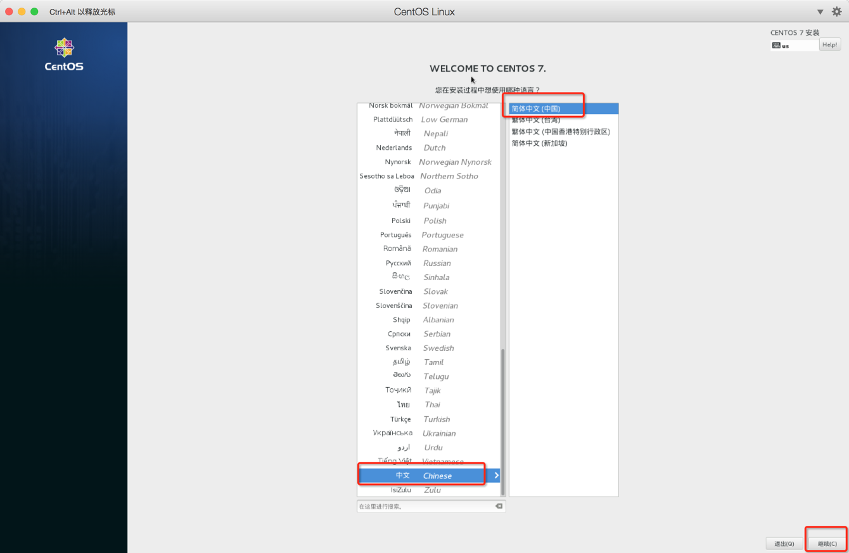Viewport: 849px width, 553px height.
Task: Select the Türkçe Turkish row
Action: [x=428, y=419]
